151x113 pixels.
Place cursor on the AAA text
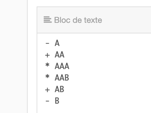tap(62, 66)
